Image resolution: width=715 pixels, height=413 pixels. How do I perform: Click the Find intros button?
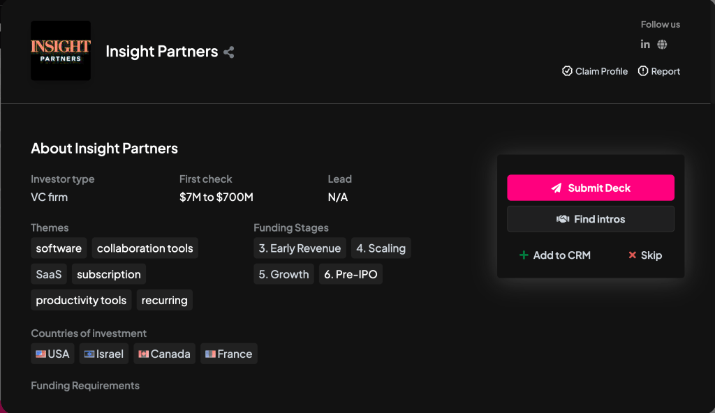click(x=590, y=219)
